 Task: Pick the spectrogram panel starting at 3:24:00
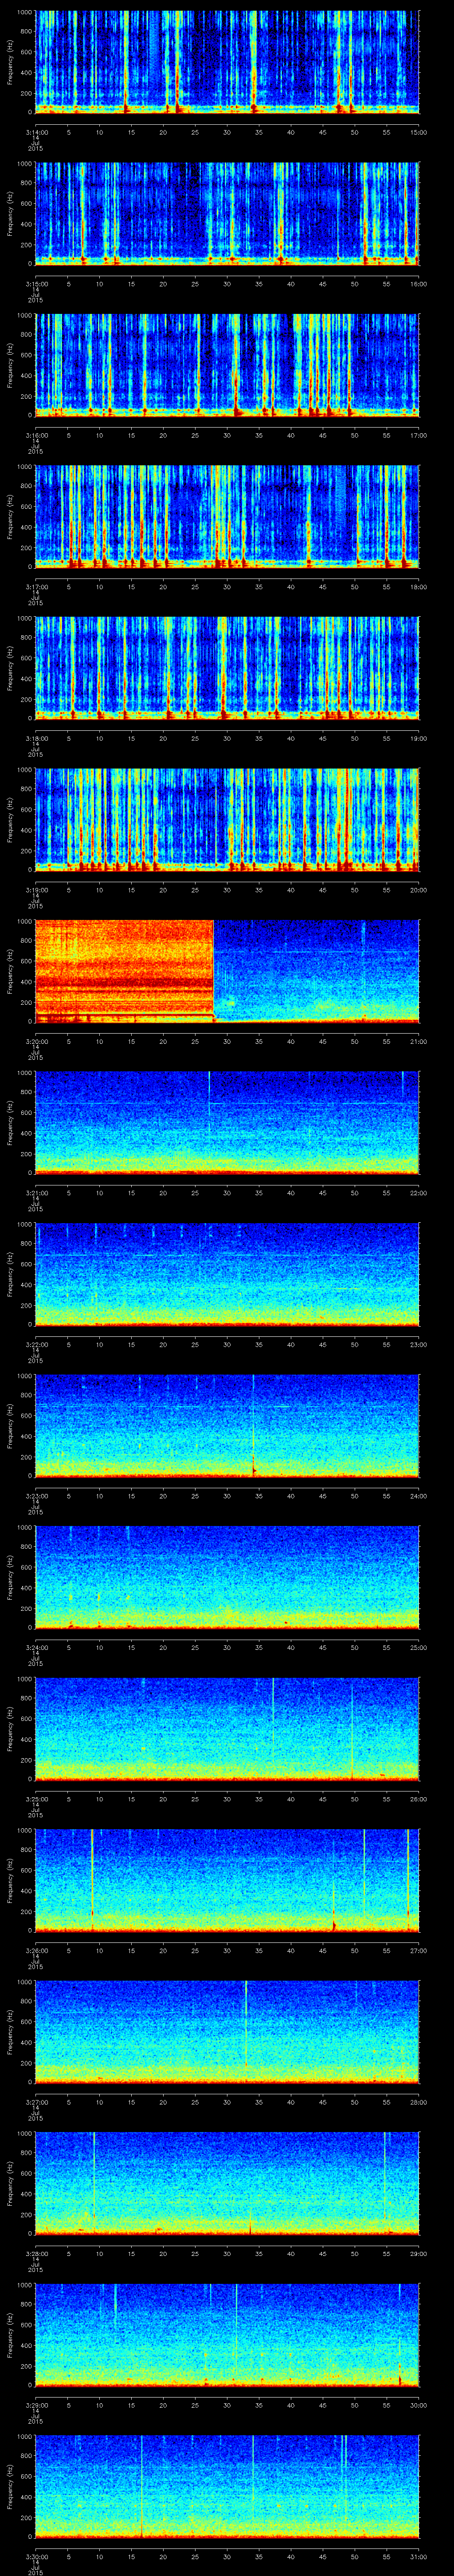click(227, 1577)
